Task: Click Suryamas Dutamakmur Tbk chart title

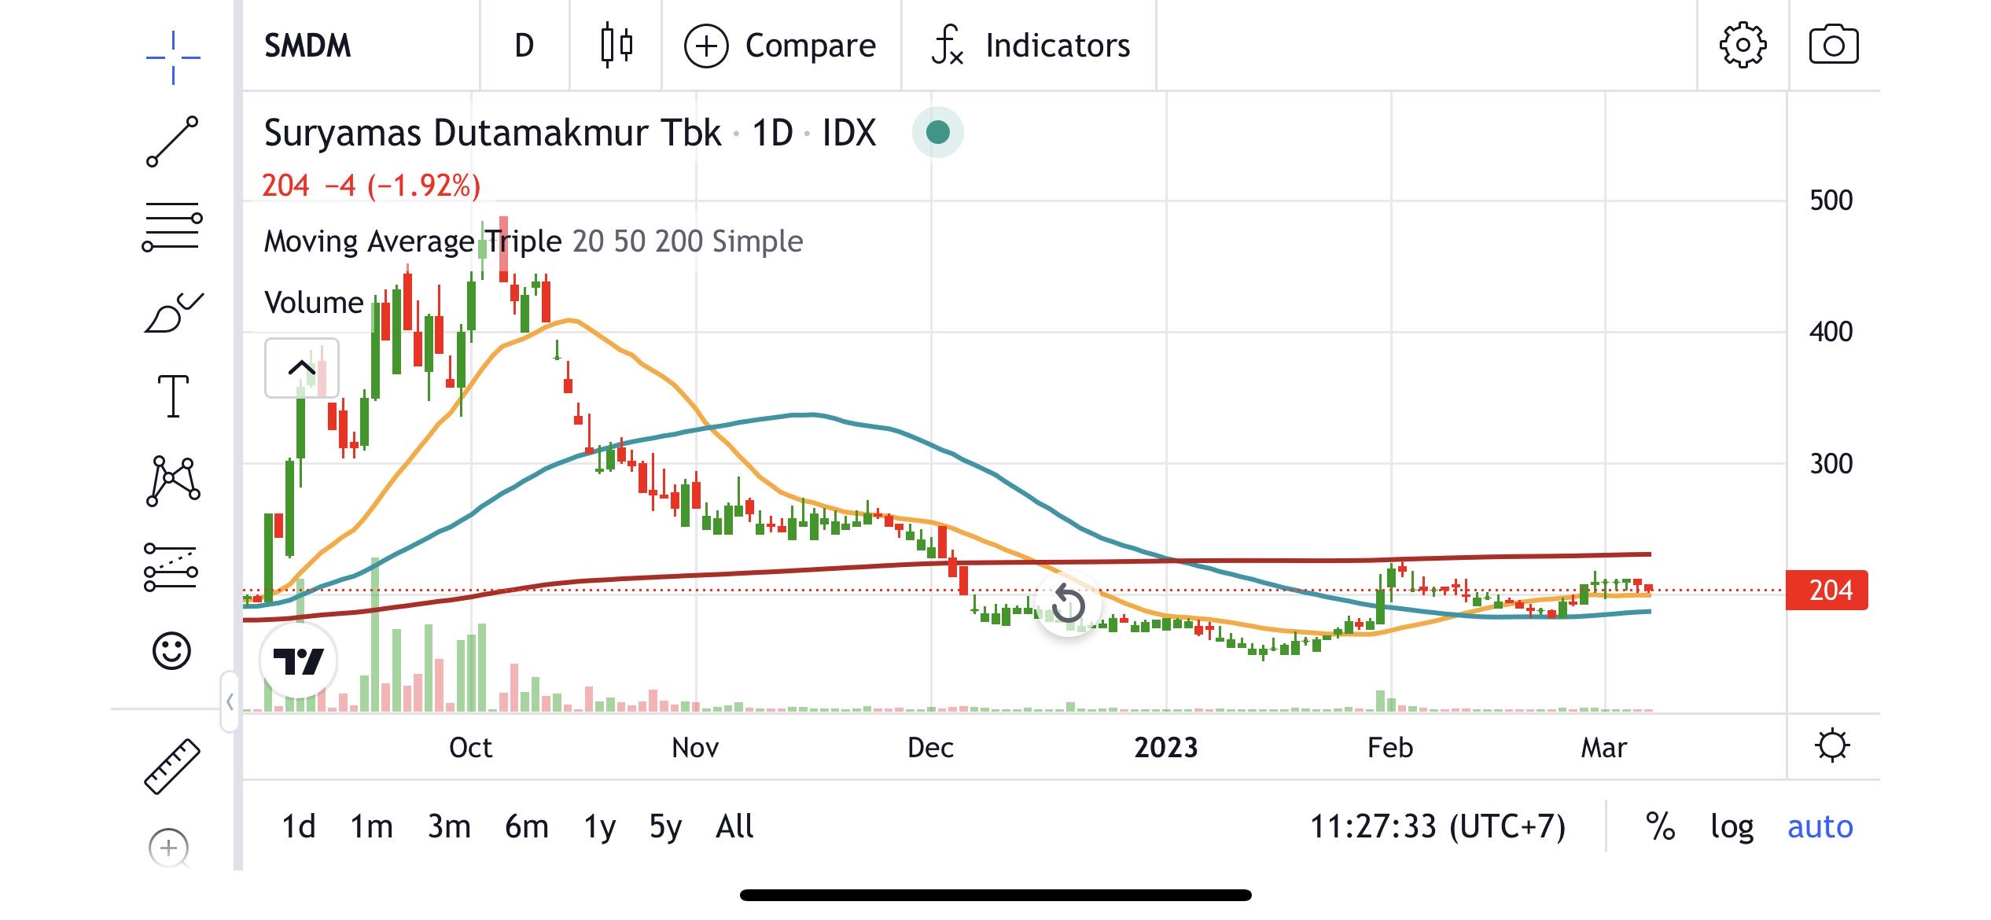Action: (492, 132)
